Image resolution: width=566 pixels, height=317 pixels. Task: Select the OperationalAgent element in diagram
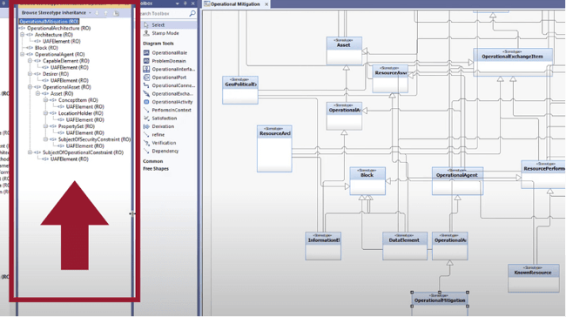point(457,181)
